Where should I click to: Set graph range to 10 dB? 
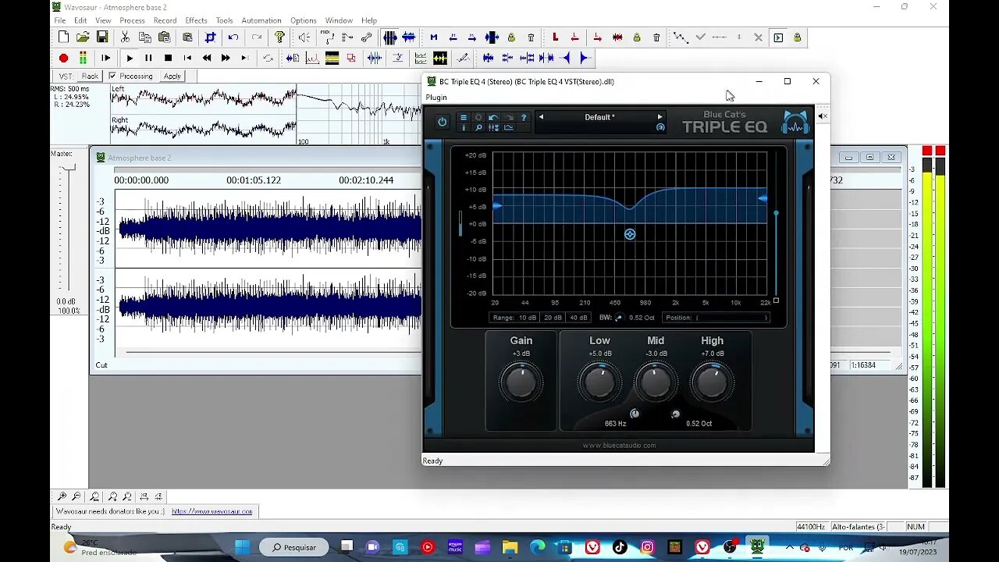coord(528,318)
